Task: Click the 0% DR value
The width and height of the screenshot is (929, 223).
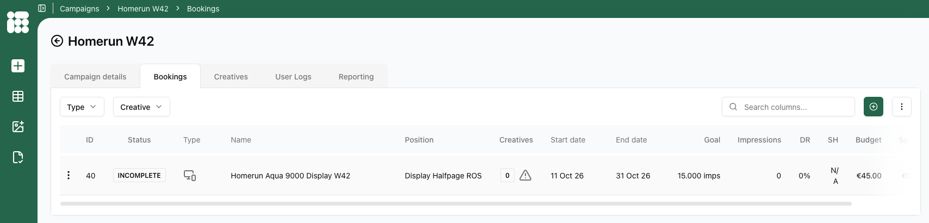Action: pyautogui.click(x=804, y=176)
